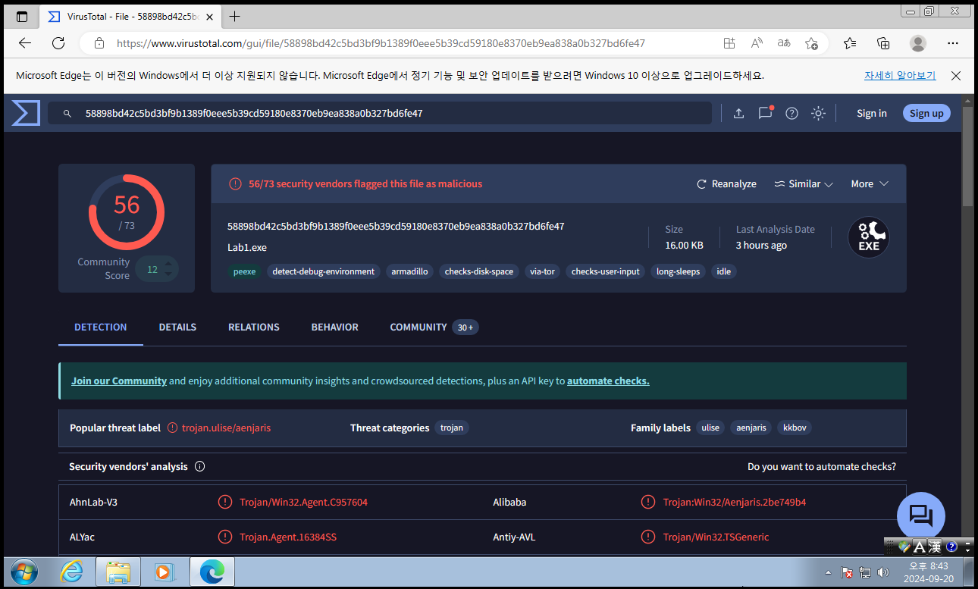
Task: Click the Read aloud icon
Action: pos(757,43)
